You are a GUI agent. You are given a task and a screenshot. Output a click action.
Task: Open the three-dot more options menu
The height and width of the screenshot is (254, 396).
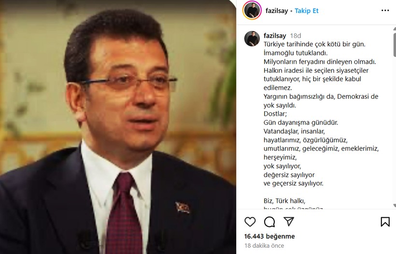click(x=385, y=11)
